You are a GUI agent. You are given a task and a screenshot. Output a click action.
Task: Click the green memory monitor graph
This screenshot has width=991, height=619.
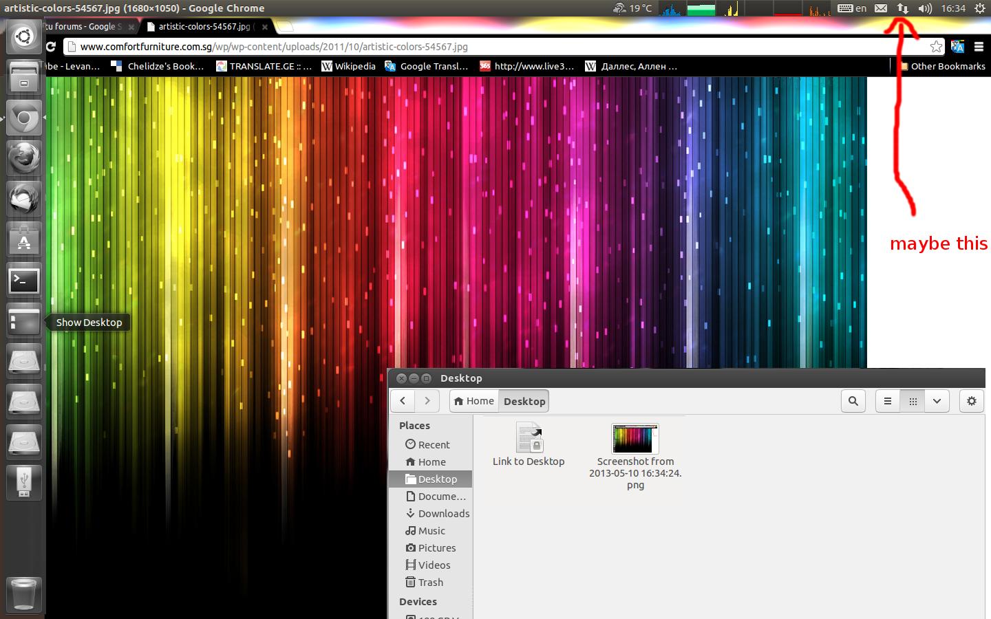tap(701, 9)
